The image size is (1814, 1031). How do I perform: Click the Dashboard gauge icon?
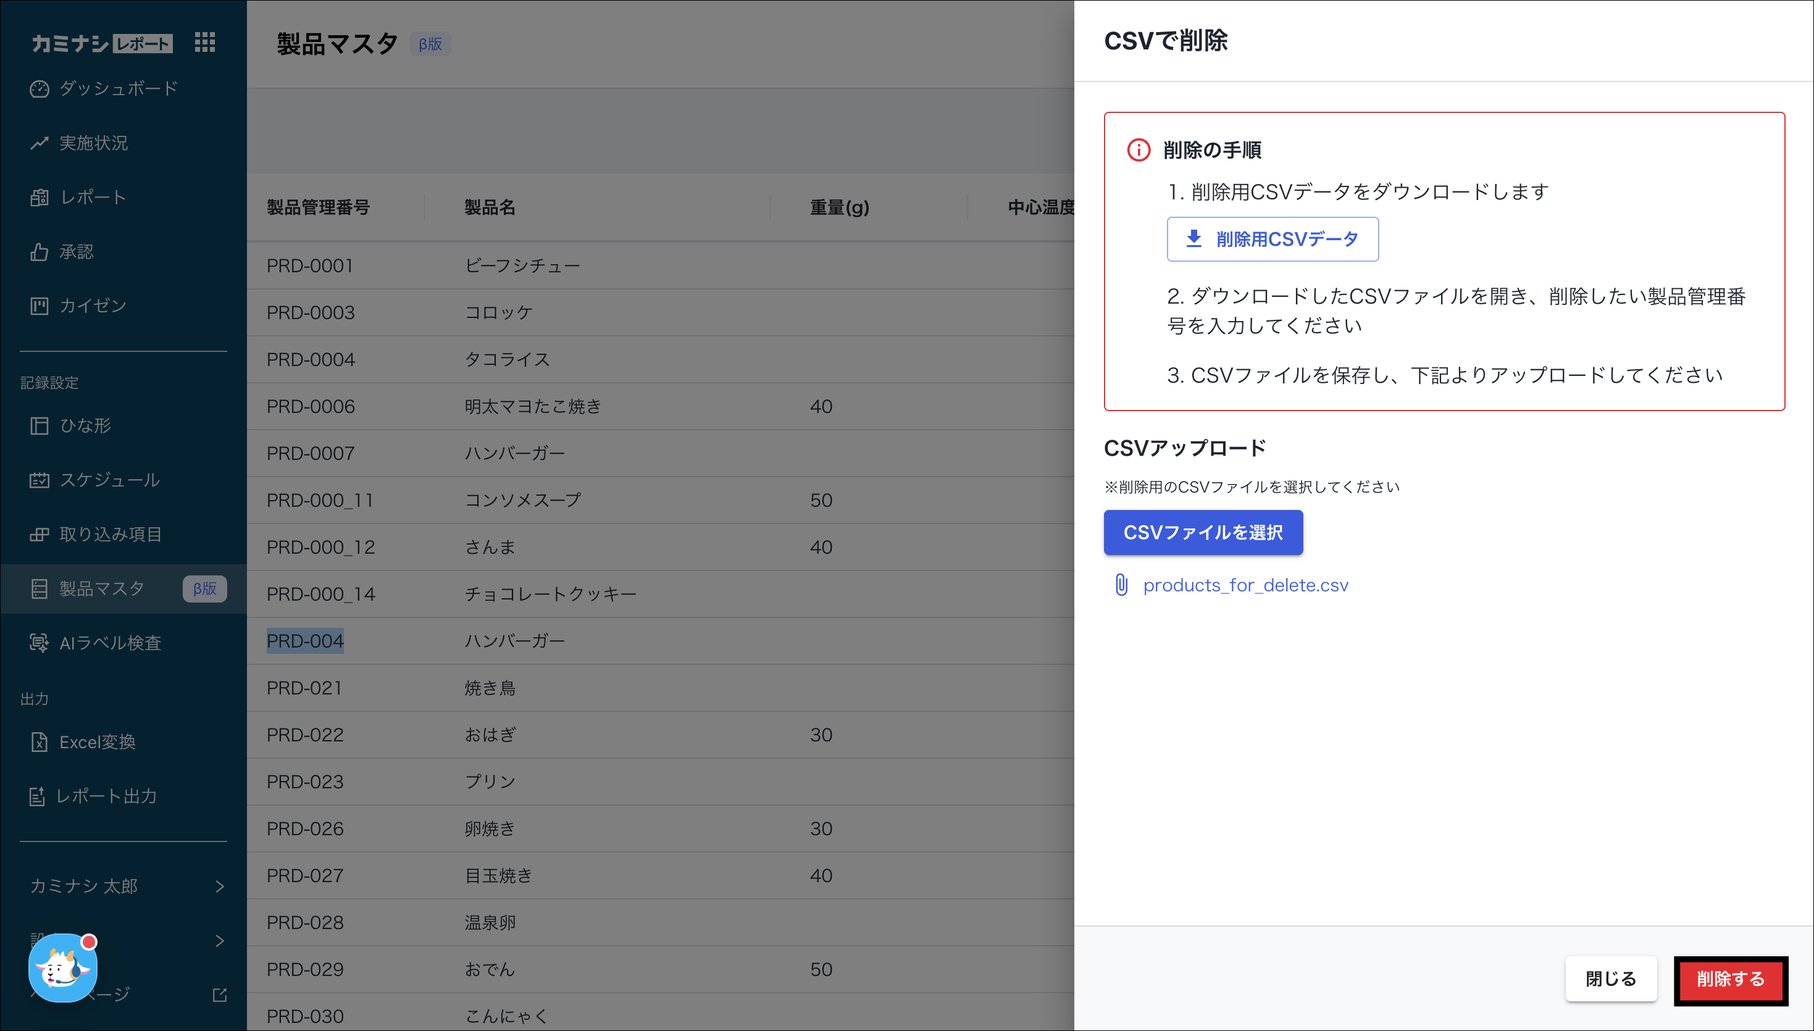coord(40,88)
